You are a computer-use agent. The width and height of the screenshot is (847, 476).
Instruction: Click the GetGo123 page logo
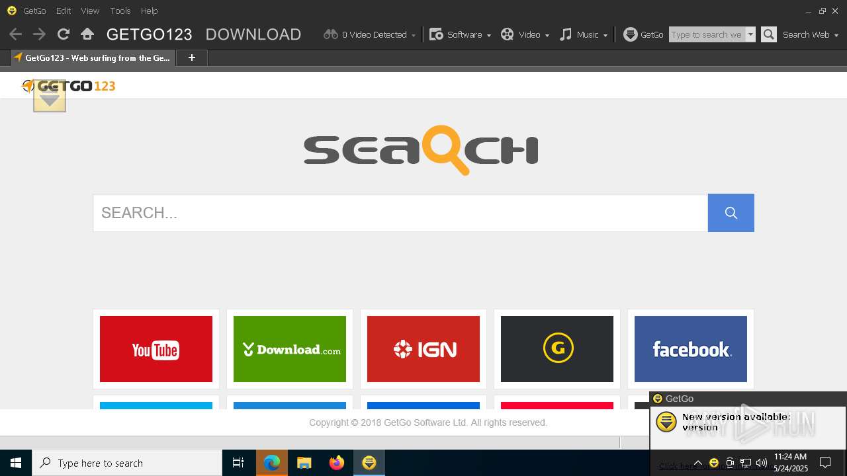pos(69,86)
